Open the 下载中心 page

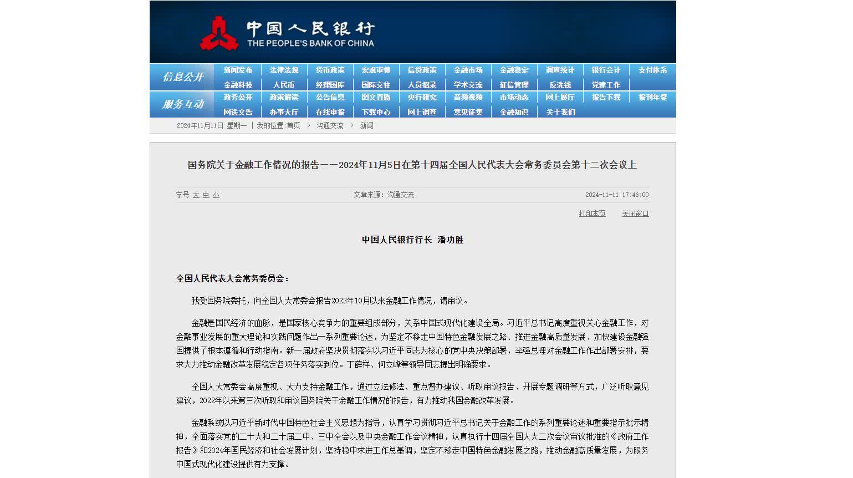376,113
